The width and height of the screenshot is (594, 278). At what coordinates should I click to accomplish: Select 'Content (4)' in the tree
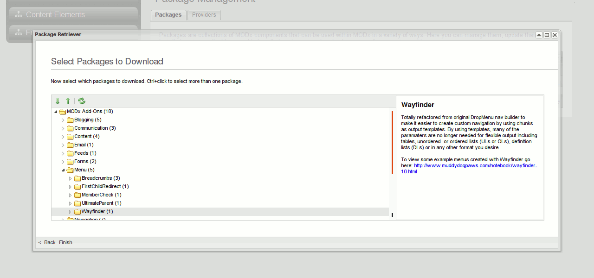click(87, 136)
